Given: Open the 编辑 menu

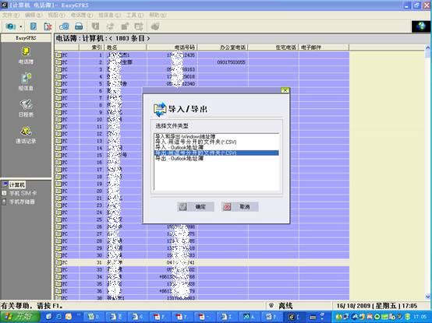Looking at the screenshot, I should point(34,15).
